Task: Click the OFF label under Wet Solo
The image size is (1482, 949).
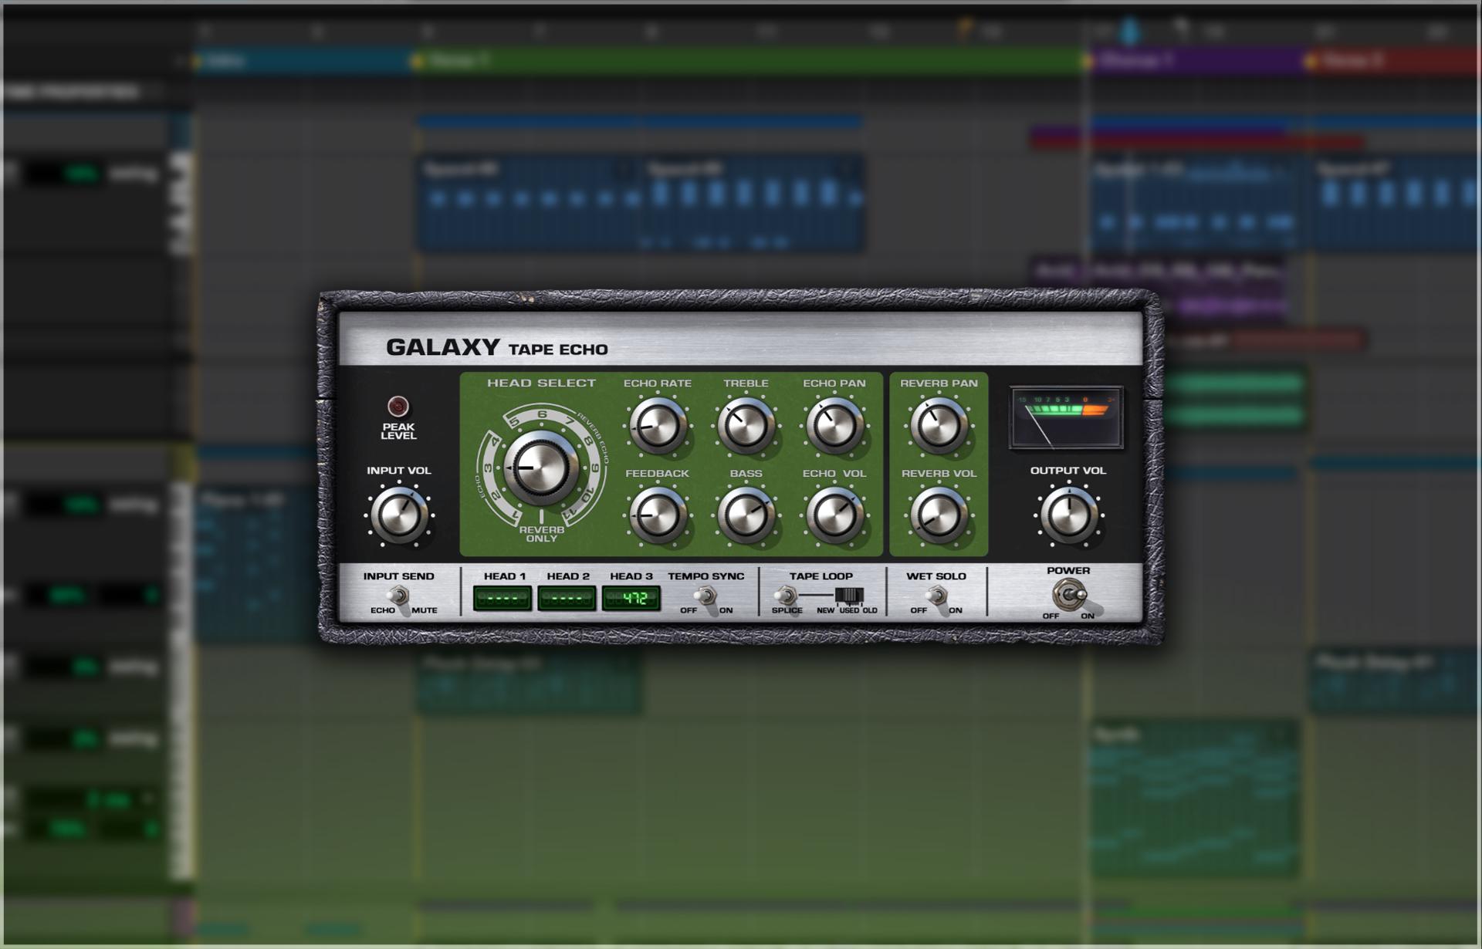Action: coord(919,610)
